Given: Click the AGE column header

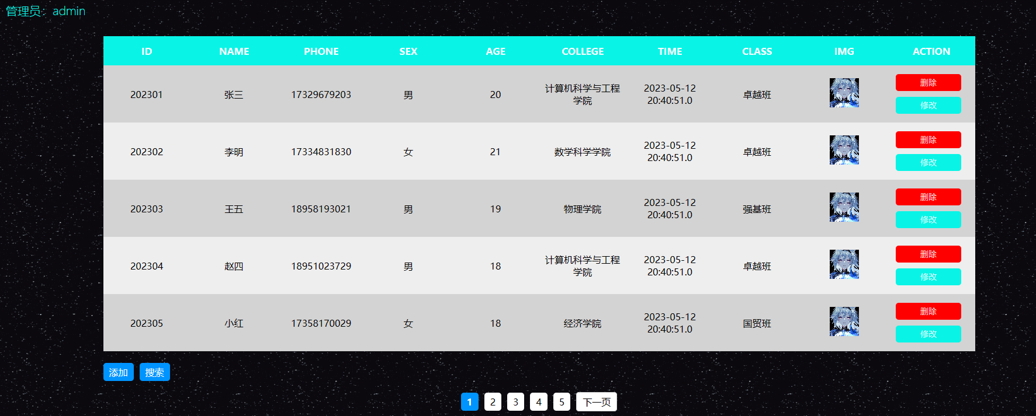Looking at the screenshot, I should (496, 51).
